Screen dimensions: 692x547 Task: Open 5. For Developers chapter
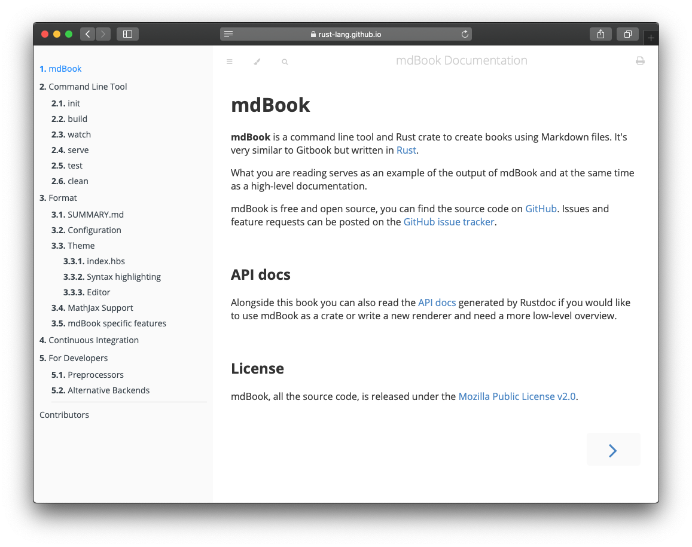73,358
